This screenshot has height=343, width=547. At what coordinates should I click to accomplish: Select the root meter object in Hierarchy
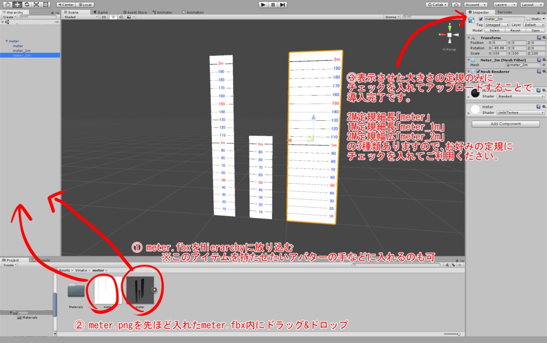point(13,41)
